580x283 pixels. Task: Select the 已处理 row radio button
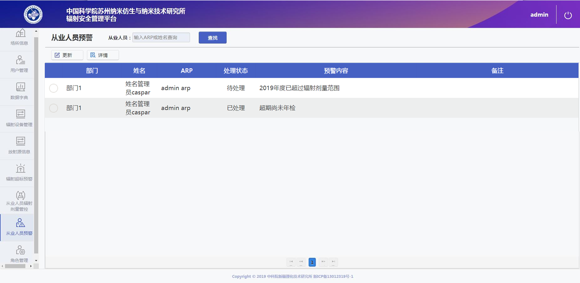coord(53,108)
